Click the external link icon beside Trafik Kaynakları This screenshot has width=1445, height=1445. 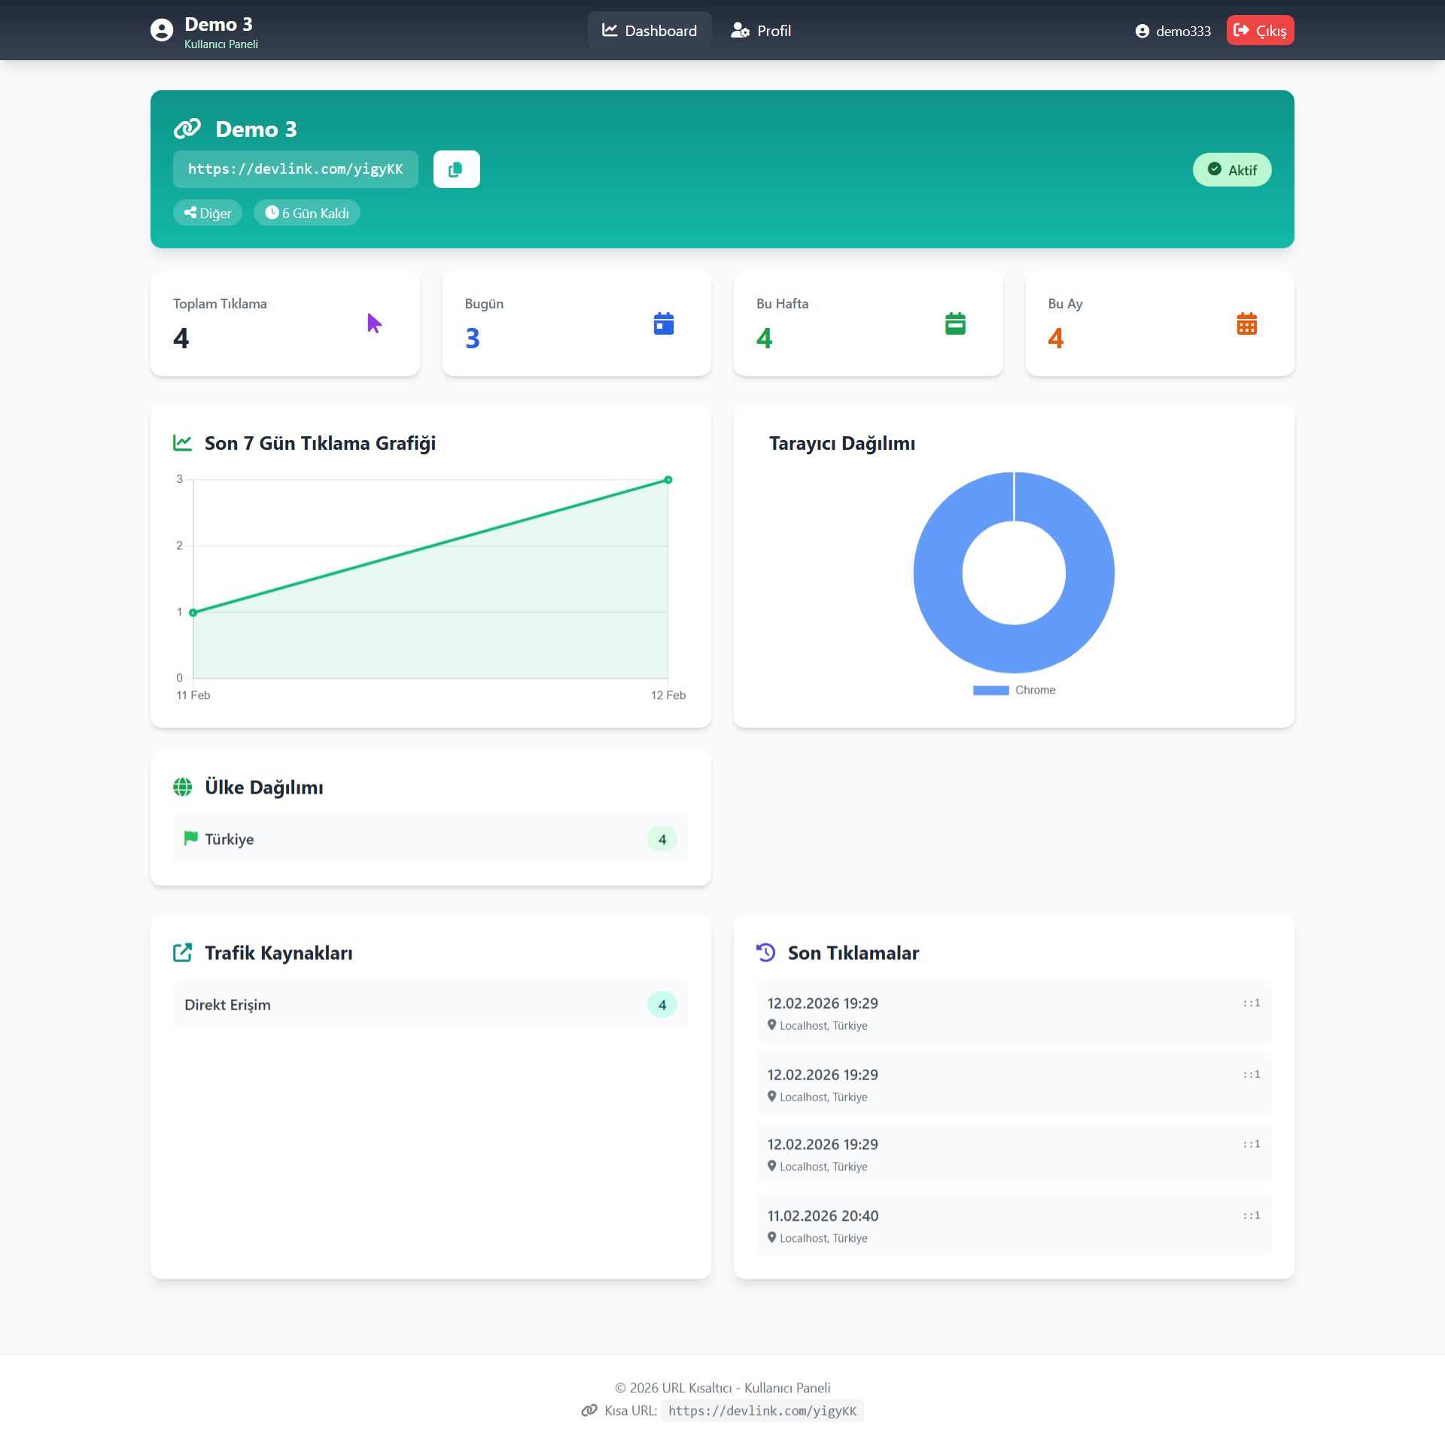[183, 952]
